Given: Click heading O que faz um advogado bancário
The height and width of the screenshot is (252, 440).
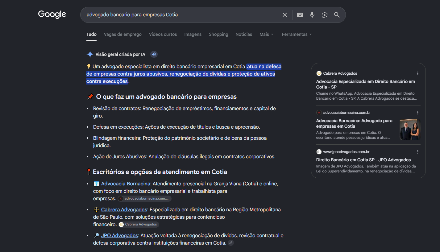Looking at the screenshot, I should coord(166,97).
